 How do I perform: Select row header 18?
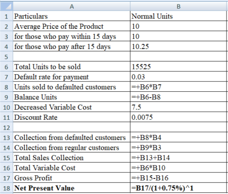[7, 188]
